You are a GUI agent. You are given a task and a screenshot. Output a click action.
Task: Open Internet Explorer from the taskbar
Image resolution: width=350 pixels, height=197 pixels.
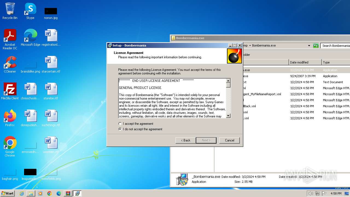pyautogui.click(x=22, y=193)
